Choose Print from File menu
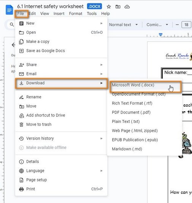The width and height of the screenshot is (192, 203). pos(61,189)
